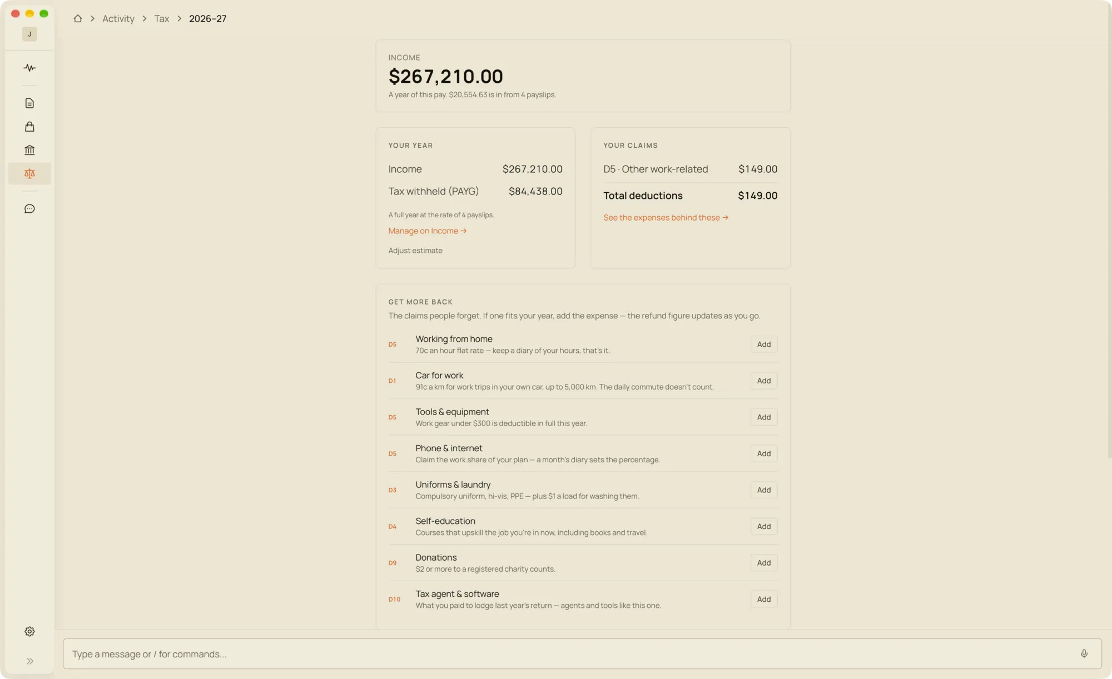The image size is (1112, 679).
Task: Click the Total deductions row
Action: pos(690,196)
